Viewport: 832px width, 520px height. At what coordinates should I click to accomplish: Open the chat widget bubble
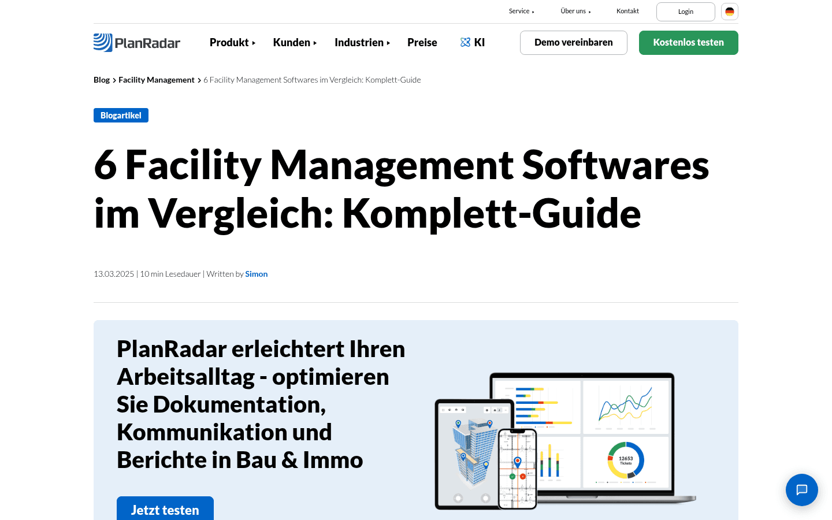click(802, 490)
